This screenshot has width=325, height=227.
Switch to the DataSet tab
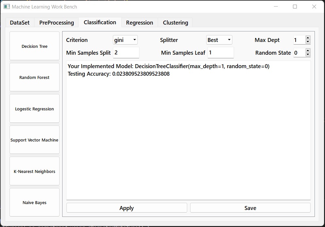(20, 23)
